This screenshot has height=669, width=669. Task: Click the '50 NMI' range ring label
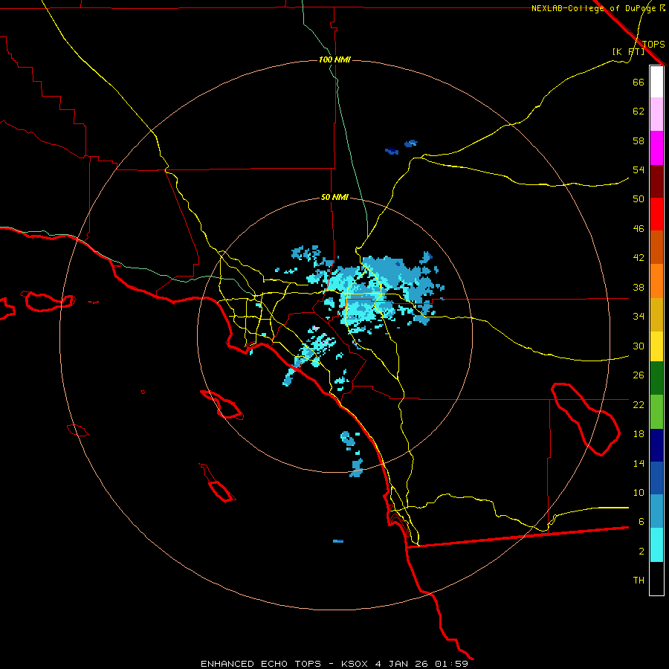[334, 197]
